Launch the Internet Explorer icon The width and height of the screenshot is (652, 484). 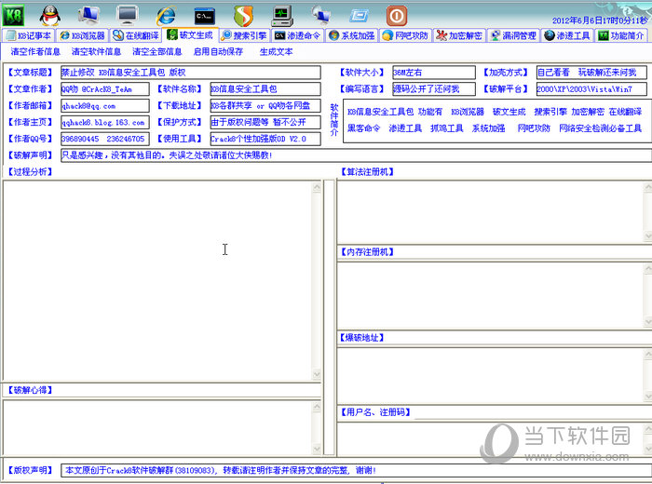point(166,16)
